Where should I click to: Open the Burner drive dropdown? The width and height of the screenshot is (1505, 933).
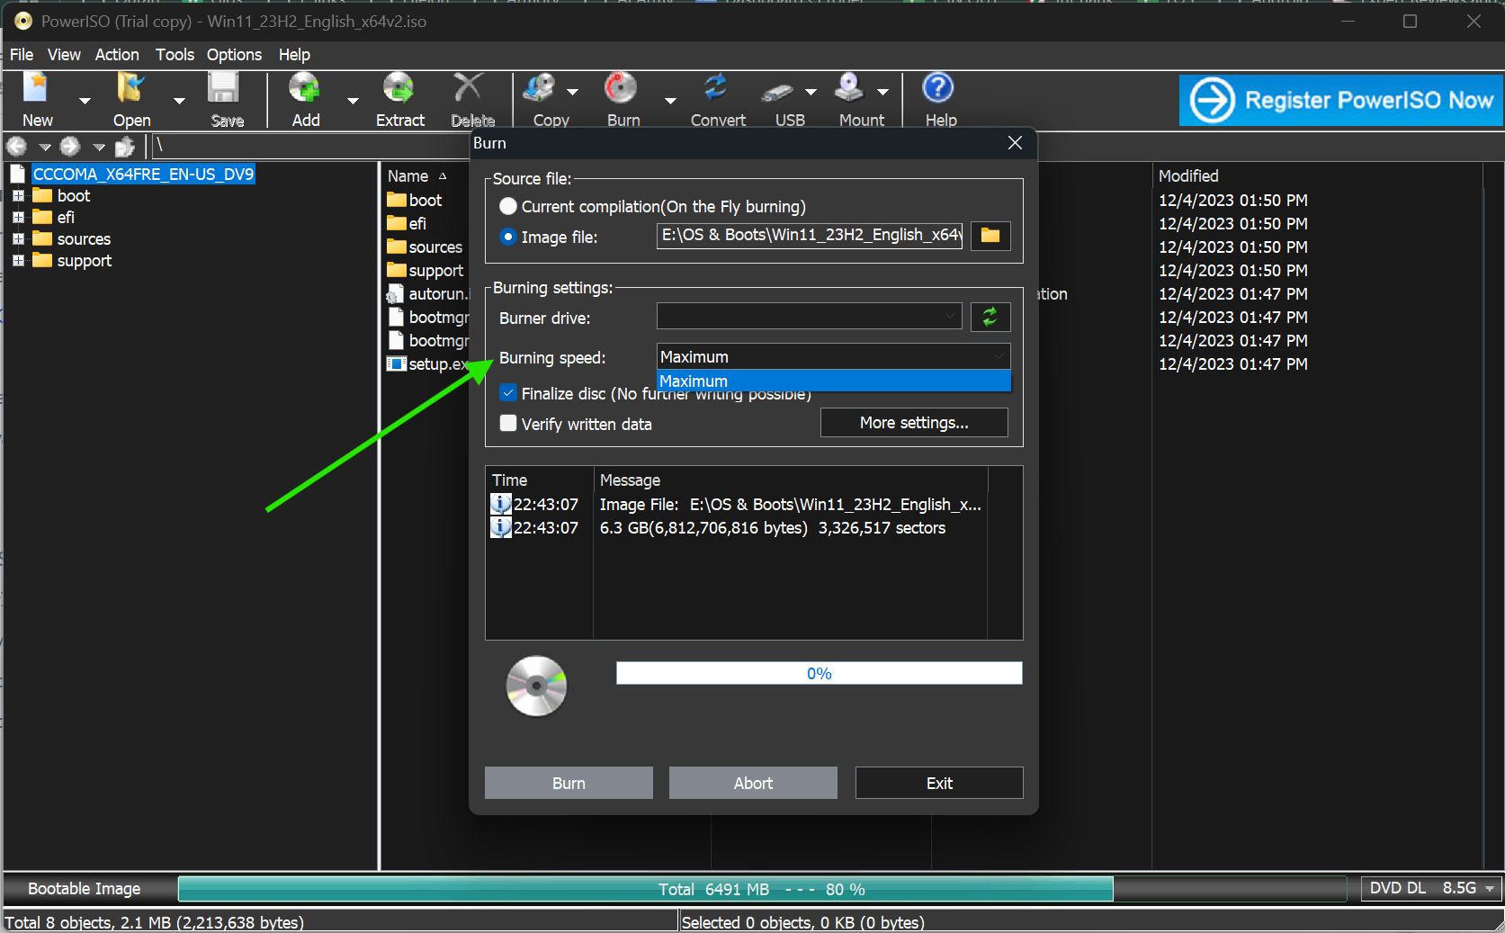808,317
